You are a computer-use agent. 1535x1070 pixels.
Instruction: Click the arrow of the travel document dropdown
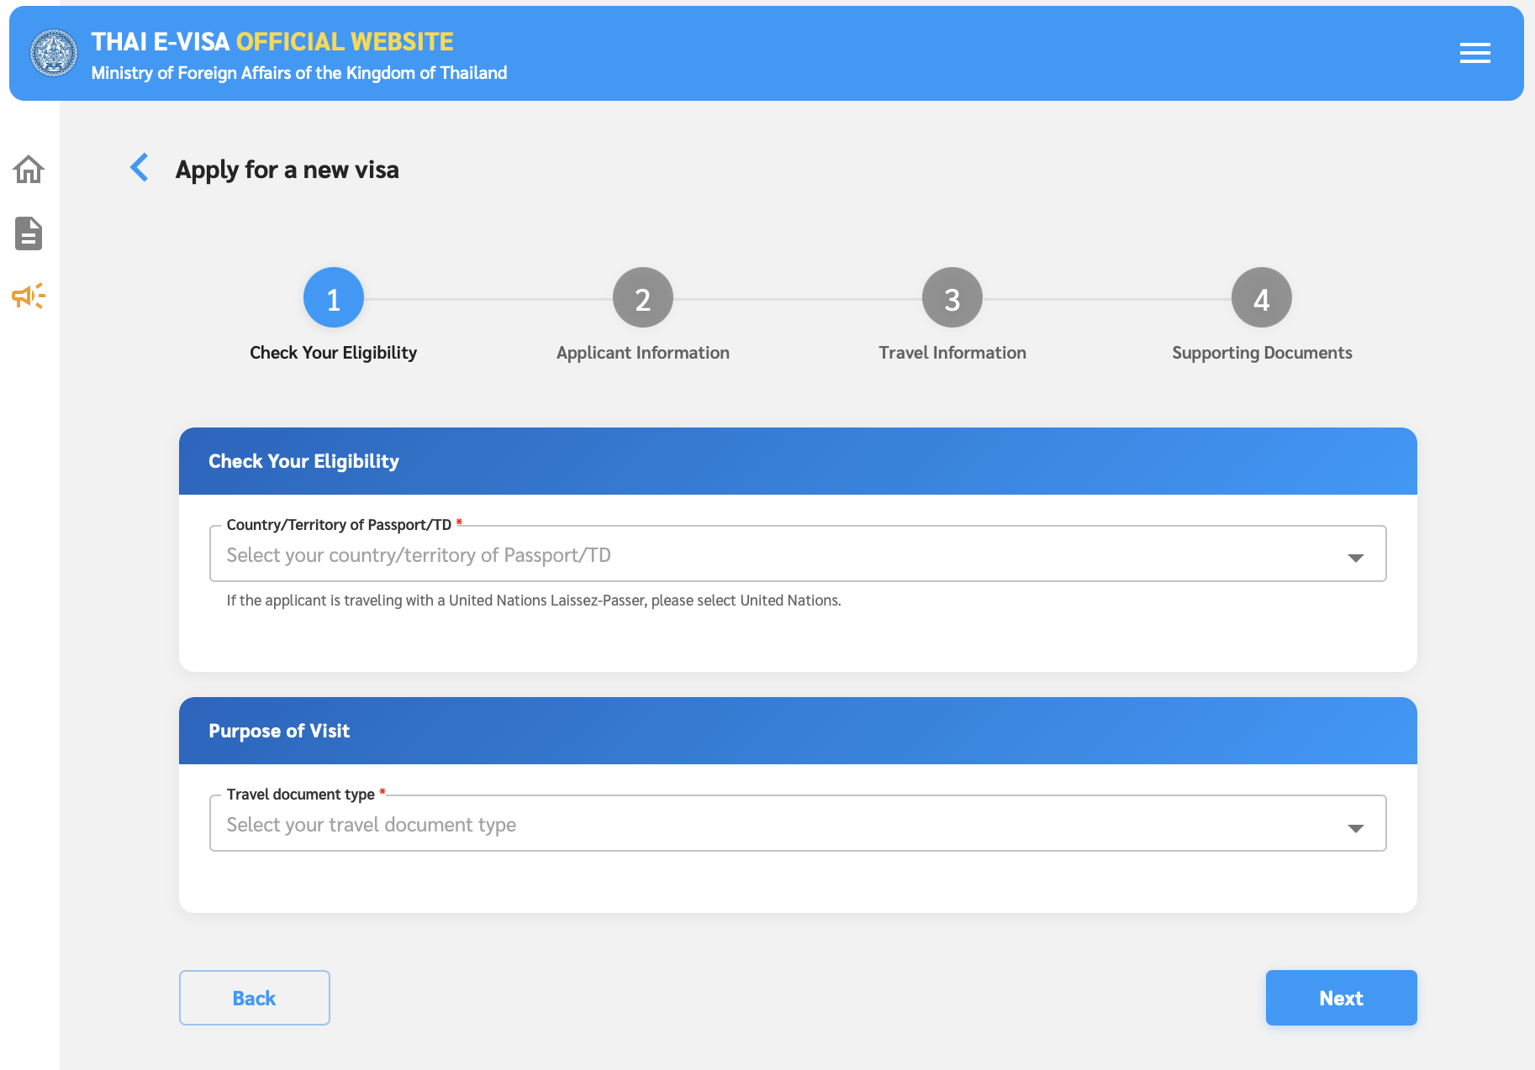pyautogui.click(x=1355, y=828)
